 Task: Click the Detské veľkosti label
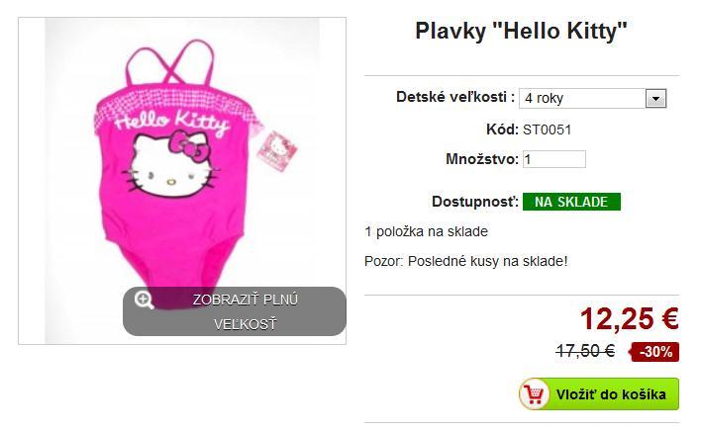click(455, 97)
